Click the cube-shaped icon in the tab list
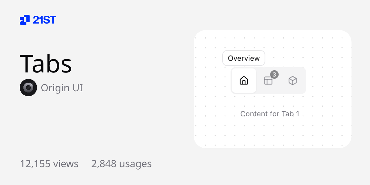Viewport: 370px width, 185px height. [x=292, y=81]
